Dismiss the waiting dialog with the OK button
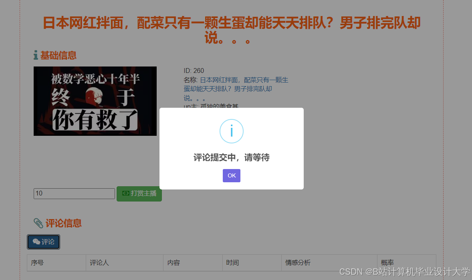 [232, 175]
